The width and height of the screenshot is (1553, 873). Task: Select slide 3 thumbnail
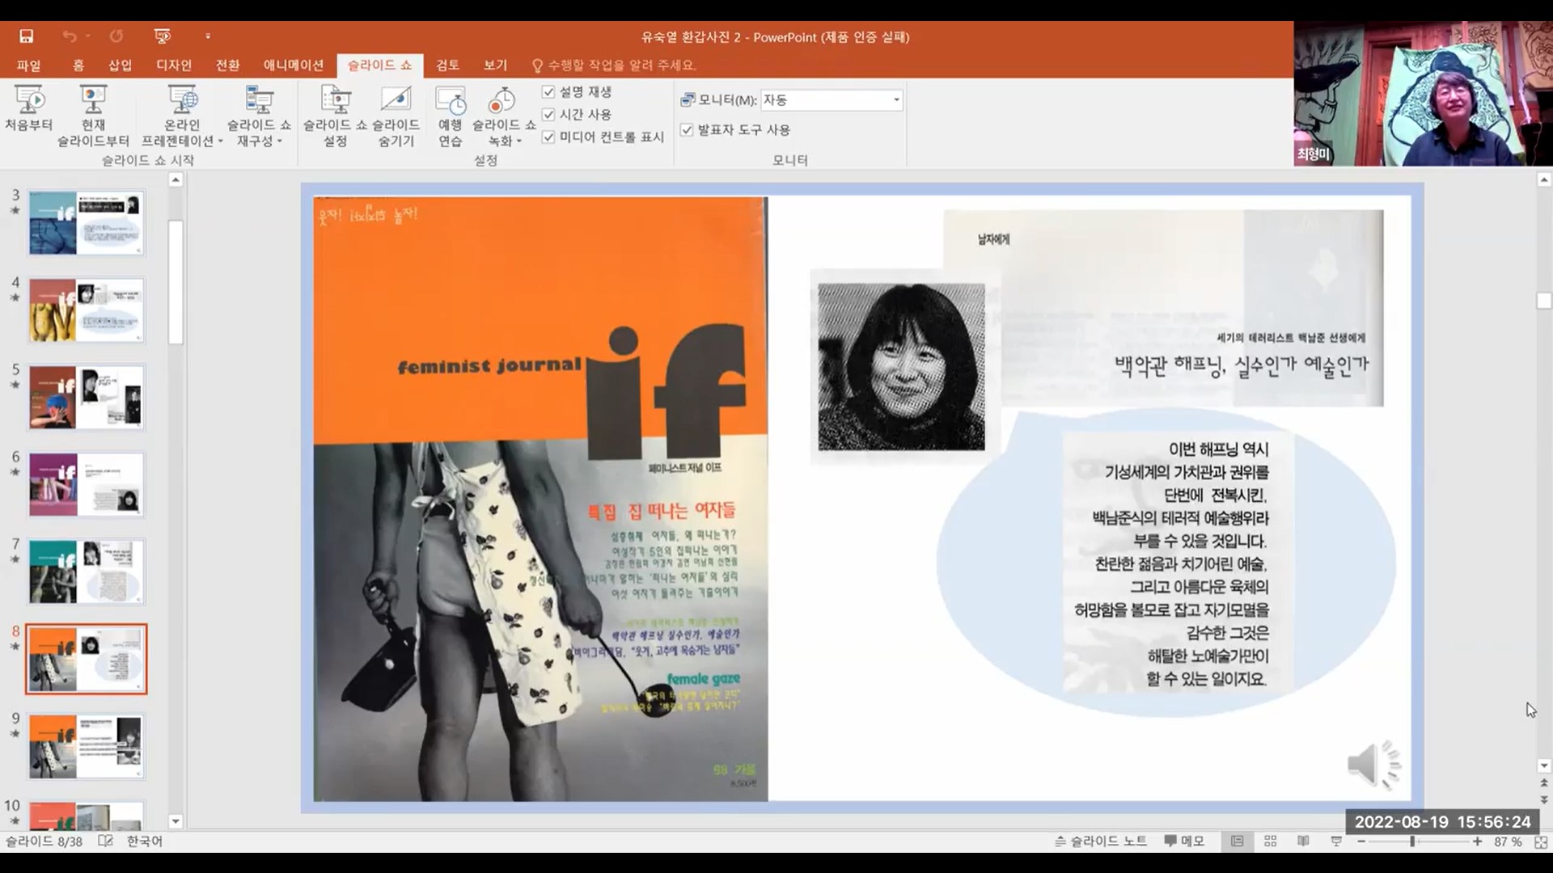(x=87, y=223)
